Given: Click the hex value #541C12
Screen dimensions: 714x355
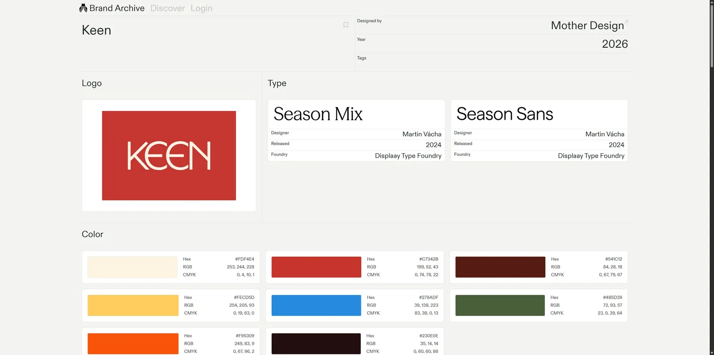Looking at the screenshot, I should click(x=614, y=259).
